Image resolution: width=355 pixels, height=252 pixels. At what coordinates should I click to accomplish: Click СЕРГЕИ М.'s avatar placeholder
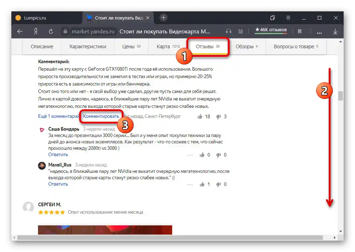pos(28,207)
